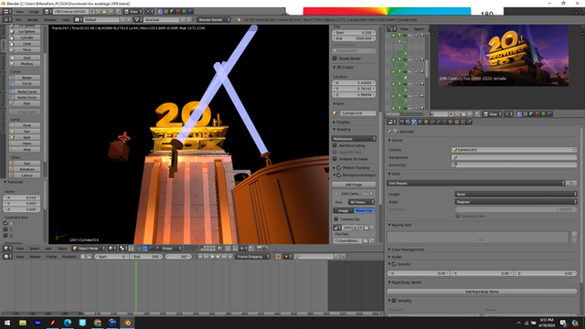The width and height of the screenshot is (585, 329).
Task: Open the Playback menu in the timeline header
Action: pos(69,257)
